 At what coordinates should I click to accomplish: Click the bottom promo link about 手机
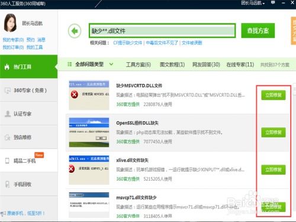pyautogui.click(x=25, y=213)
